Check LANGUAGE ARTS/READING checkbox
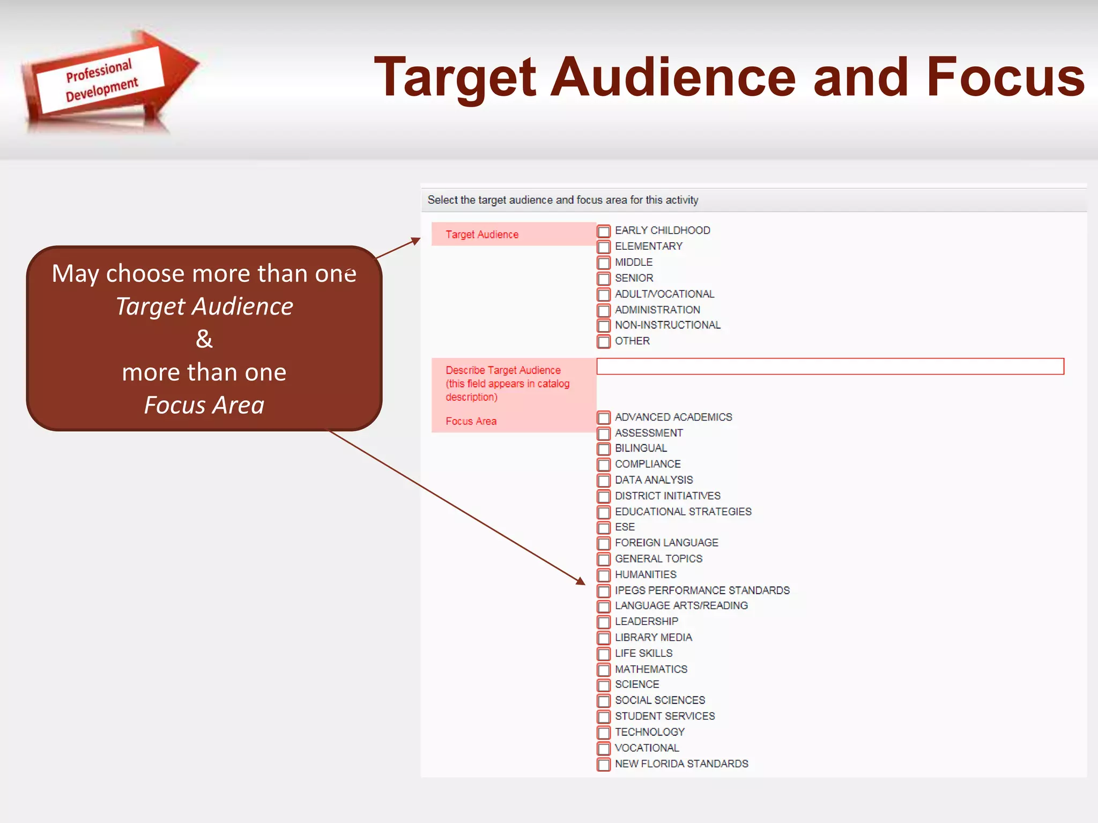This screenshot has width=1098, height=823. 604,607
